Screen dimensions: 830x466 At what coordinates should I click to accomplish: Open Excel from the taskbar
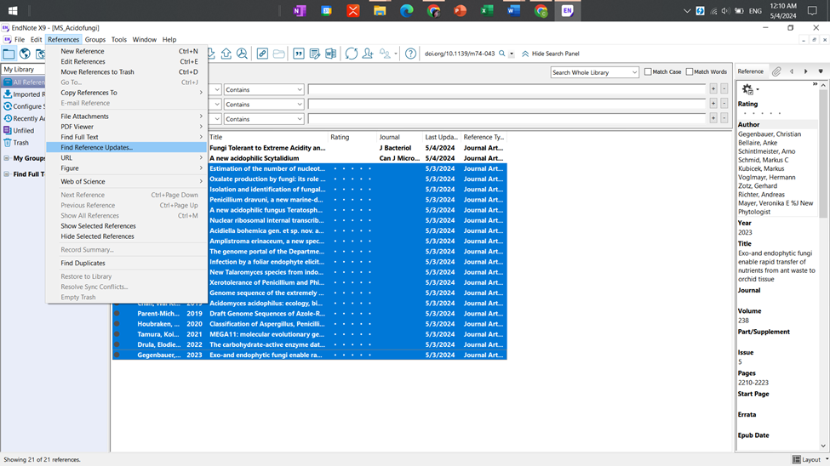pyautogui.click(x=487, y=10)
